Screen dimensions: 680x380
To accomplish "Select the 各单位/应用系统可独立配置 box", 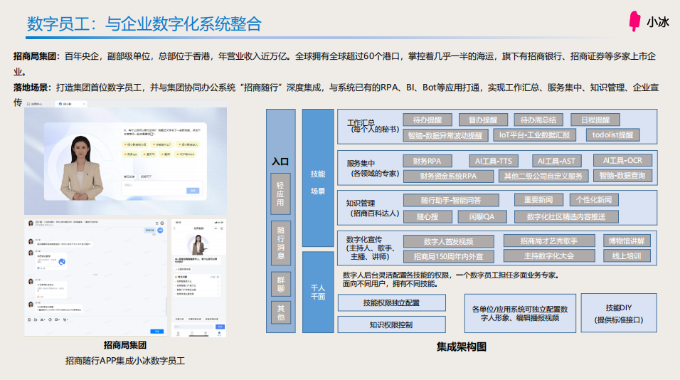I will click(520, 313).
